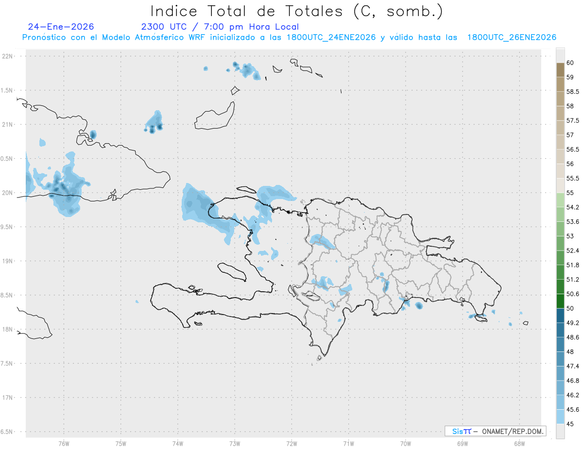Pick the light blue swatch between 45 and 45.6
Screen dimensions: 583x450
pyautogui.click(x=560, y=417)
